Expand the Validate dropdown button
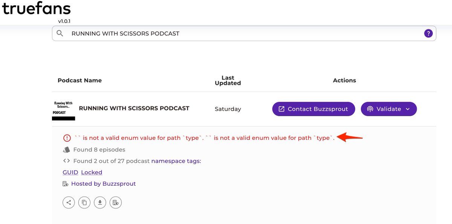The image size is (452, 224). pyautogui.click(x=389, y=109)
